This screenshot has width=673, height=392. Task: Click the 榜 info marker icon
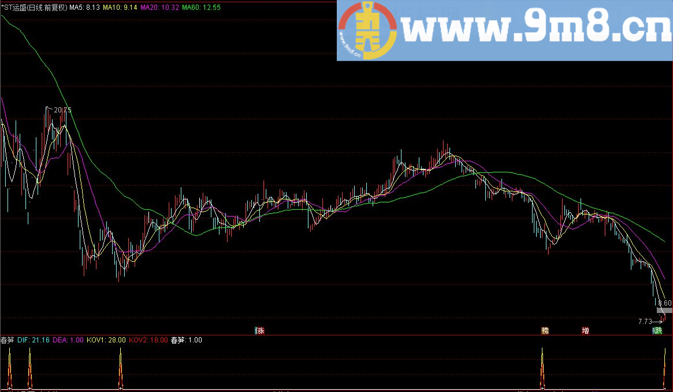point(545,331)
